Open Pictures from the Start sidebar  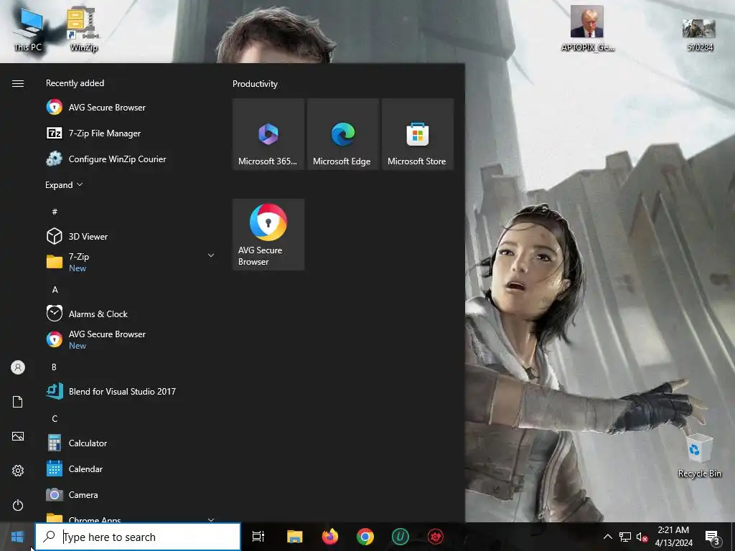(x=18, y=436)
